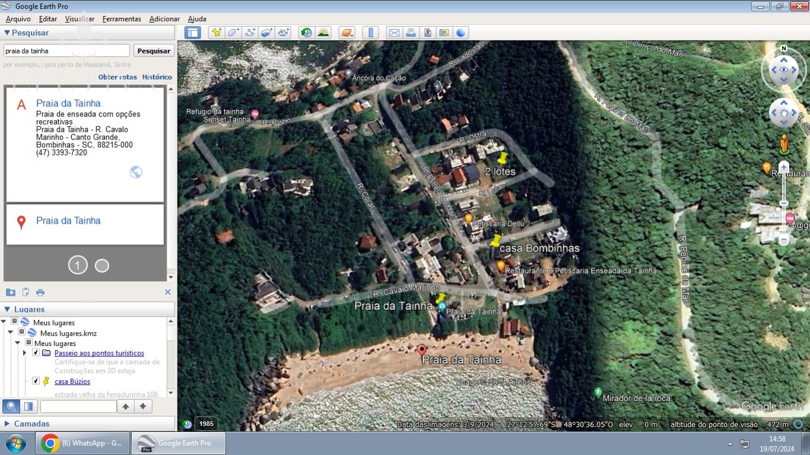Open the Visualizar menu
This screenshot has height=455, width=810.
80,19
